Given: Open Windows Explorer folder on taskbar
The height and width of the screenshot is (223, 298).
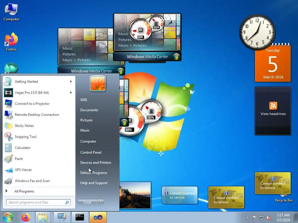Looking at the screenshot, I should (x=42, y=217).
